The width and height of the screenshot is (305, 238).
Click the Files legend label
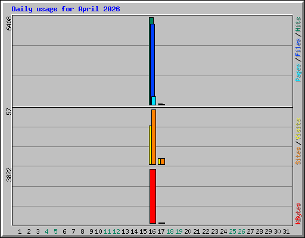click(298, 48)
